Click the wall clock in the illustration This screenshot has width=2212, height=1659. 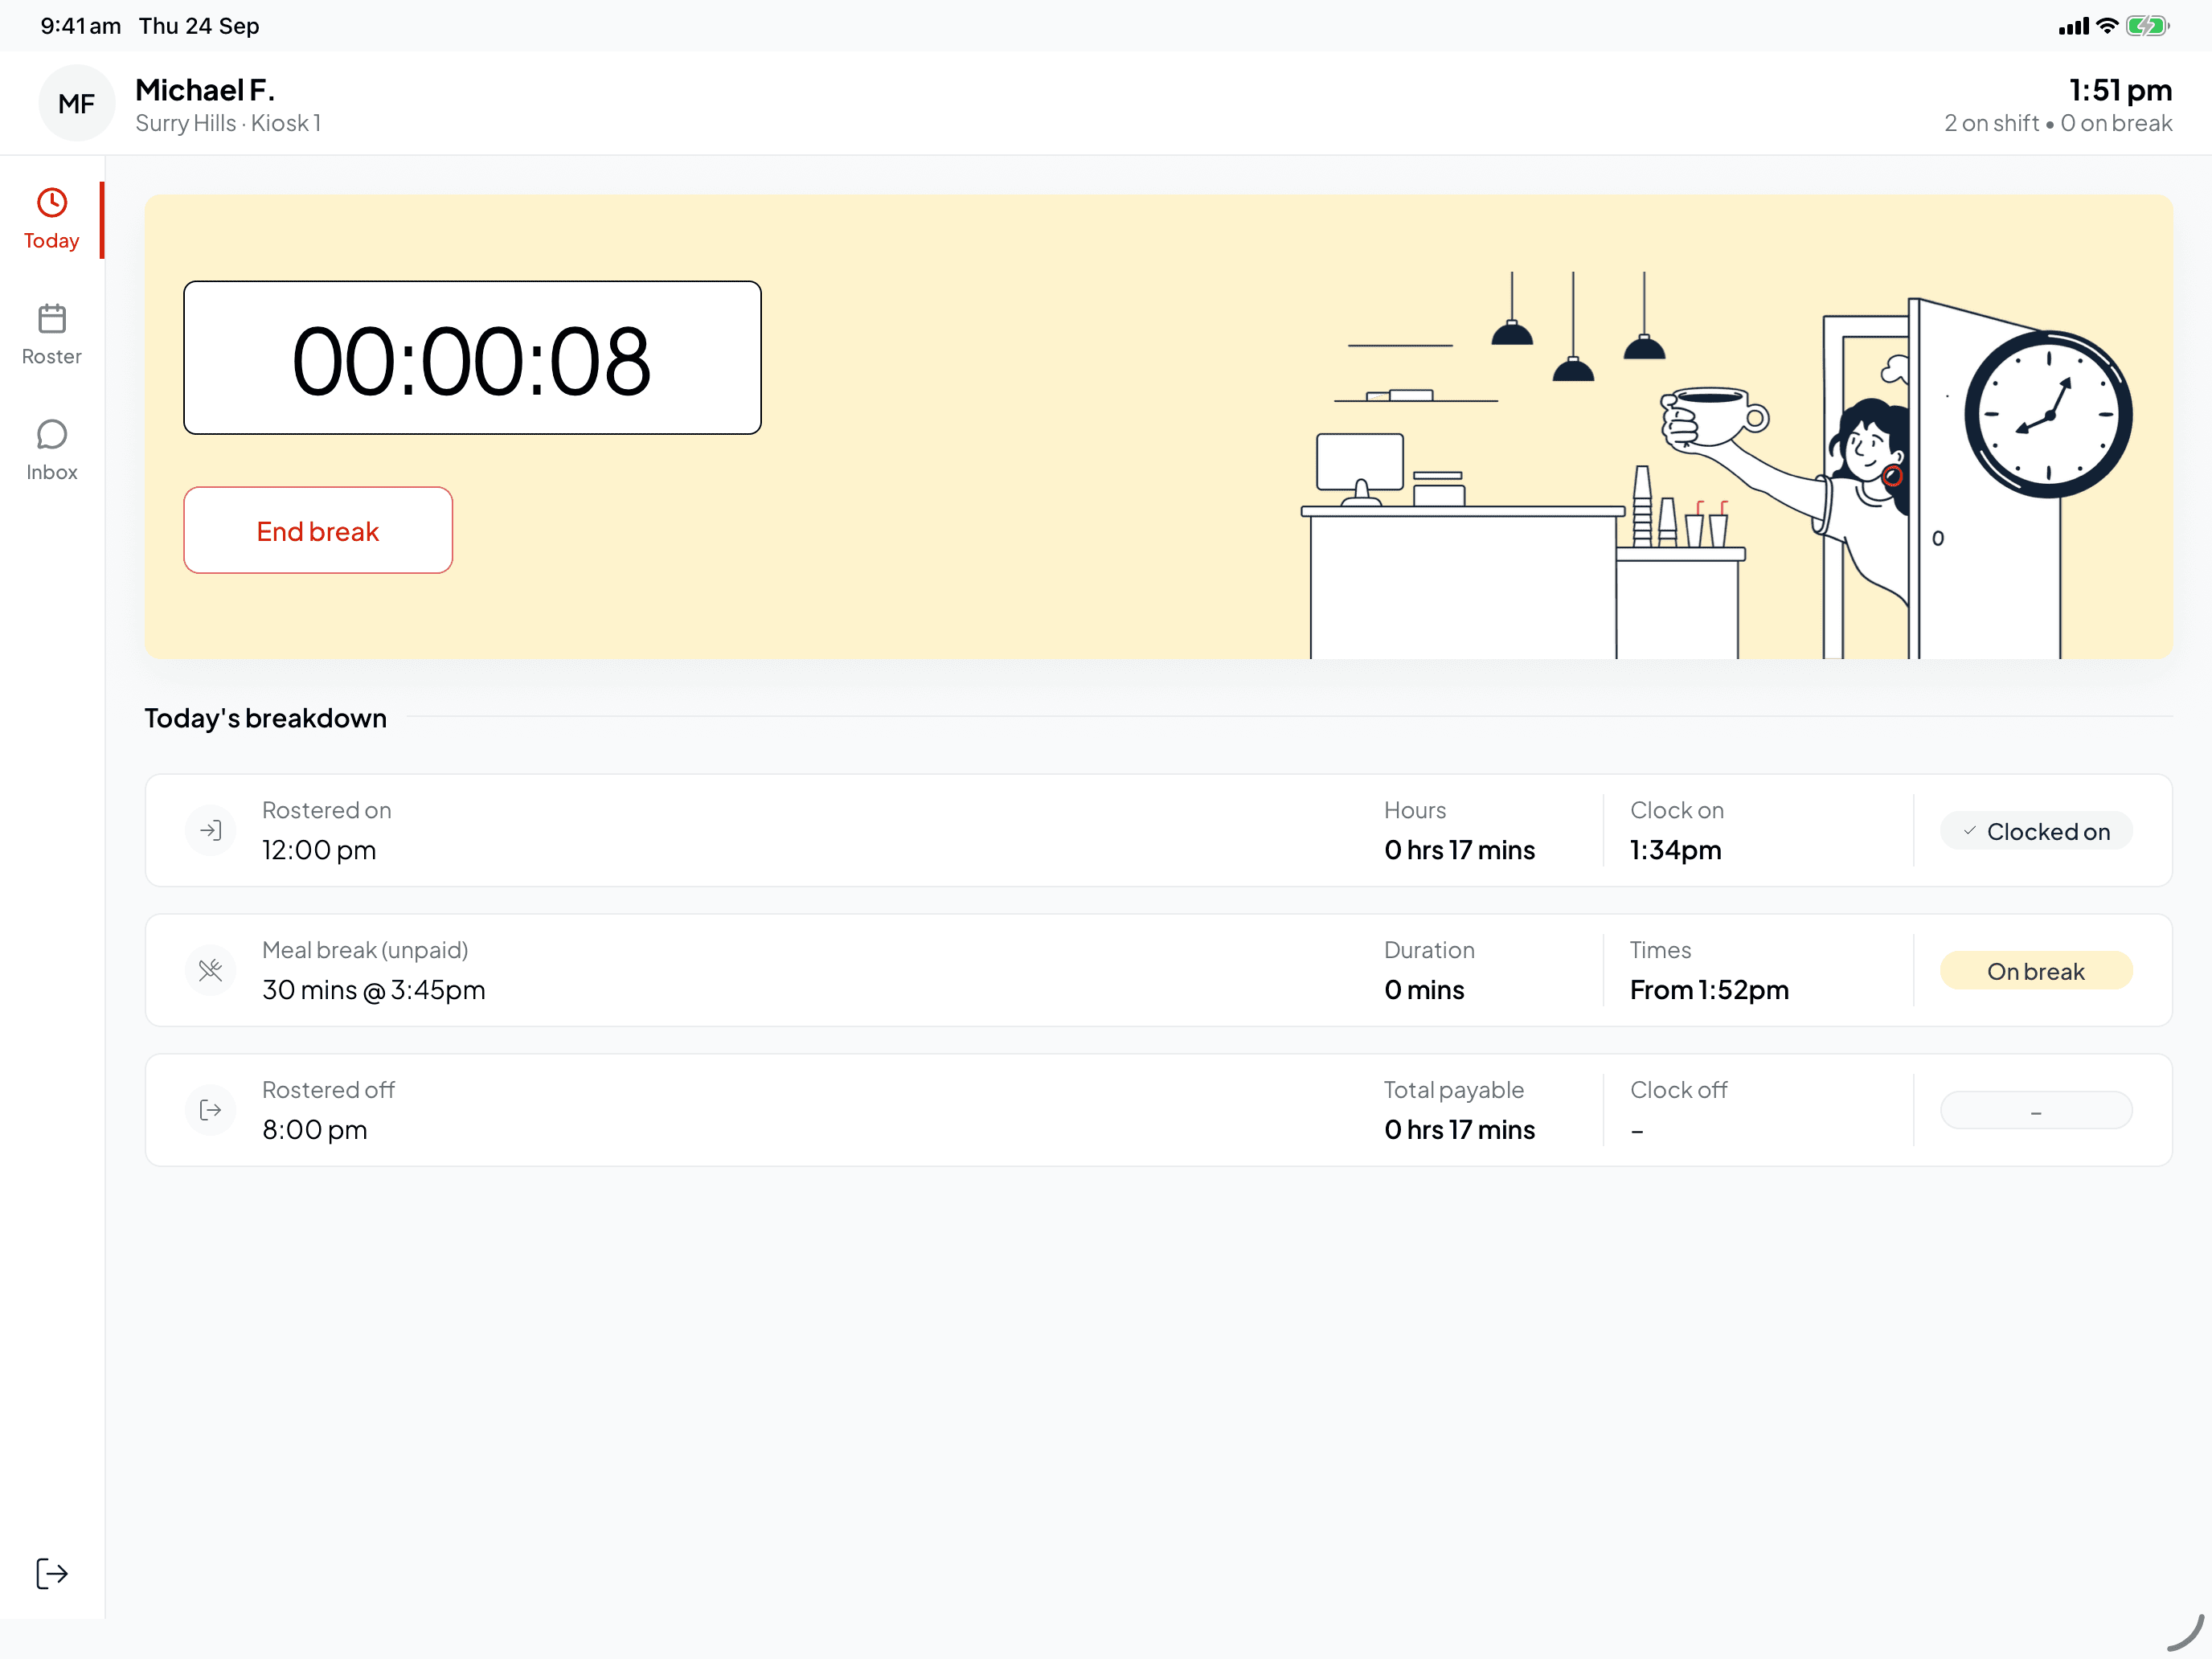(x=2047, y=414)
